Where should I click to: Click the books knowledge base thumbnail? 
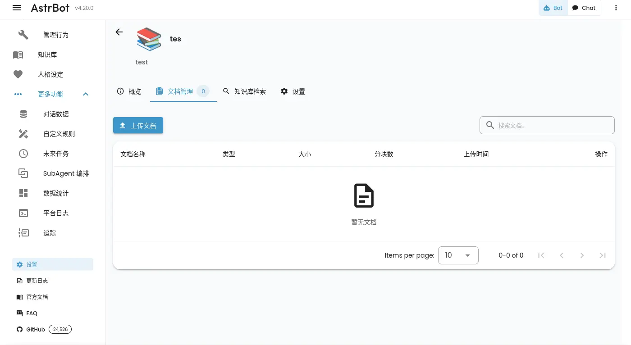pos(149,39)
